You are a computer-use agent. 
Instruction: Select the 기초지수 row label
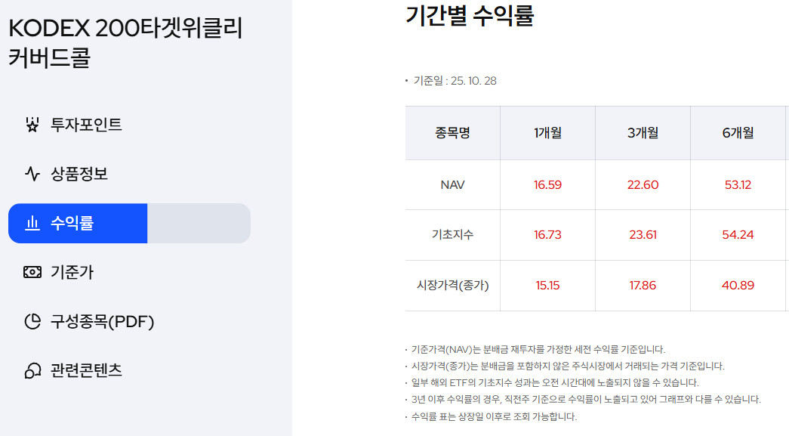coord(452,235)
